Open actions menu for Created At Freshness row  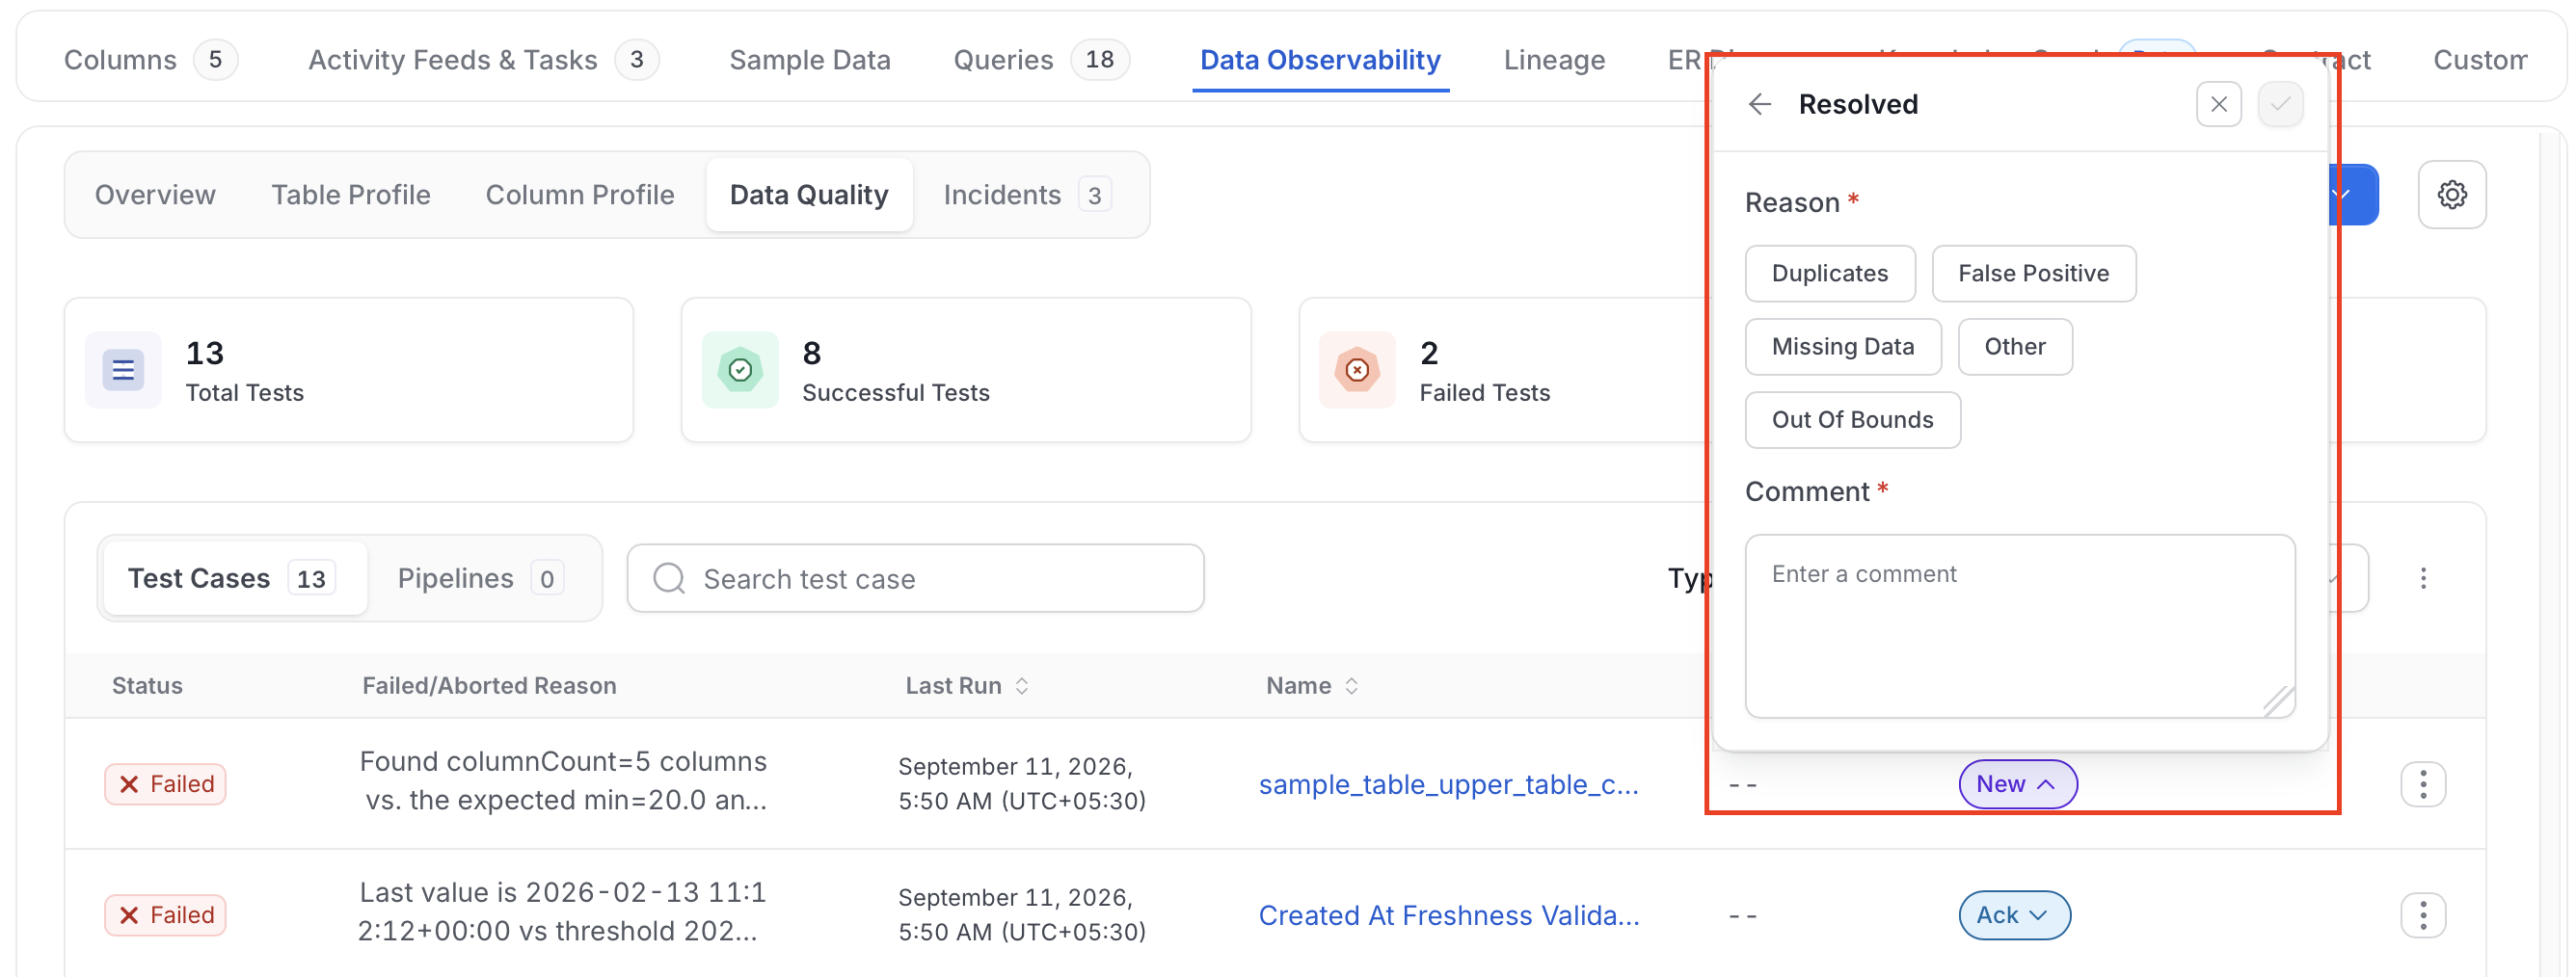[2422, 915]
